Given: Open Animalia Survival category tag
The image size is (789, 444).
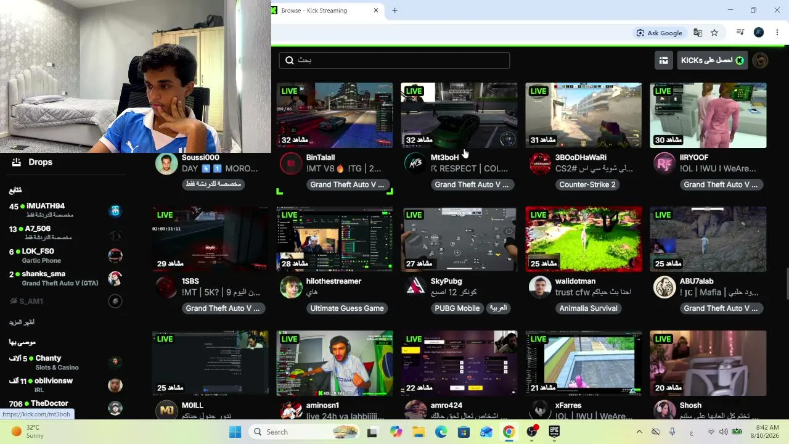Looking at the screenshot, I should pos(589,308).
